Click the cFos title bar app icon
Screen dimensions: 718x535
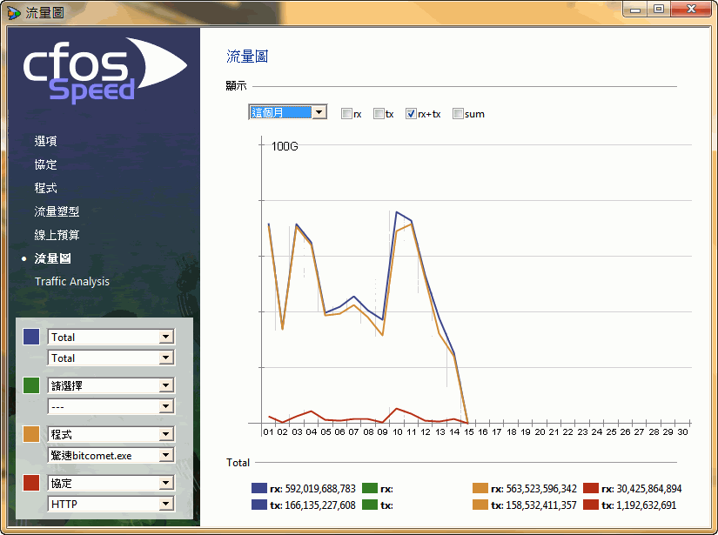13,12
